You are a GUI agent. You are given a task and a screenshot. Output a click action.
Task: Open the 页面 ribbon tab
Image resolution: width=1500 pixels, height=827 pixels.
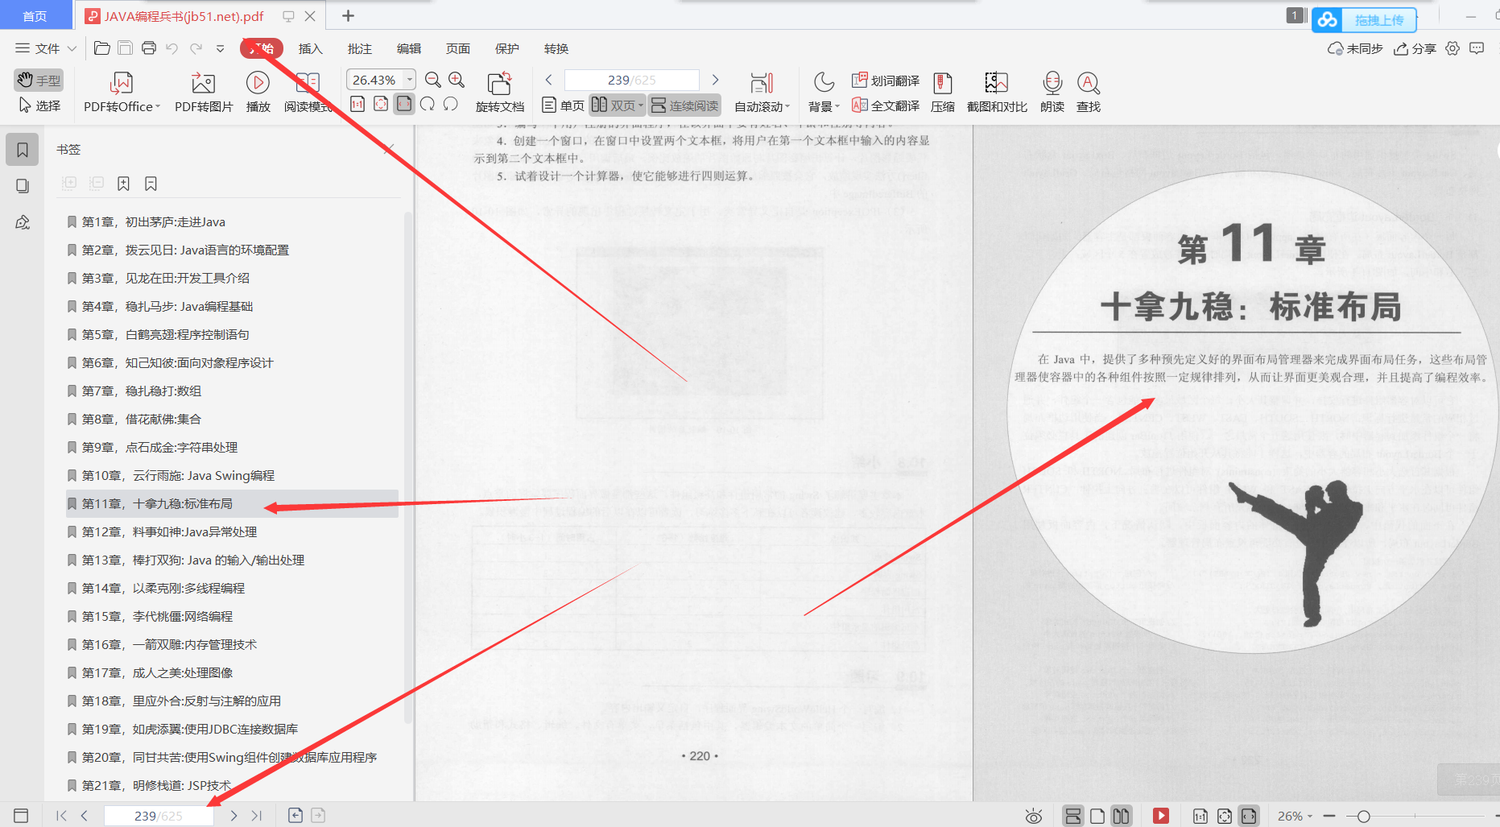[x=458, y=48]
